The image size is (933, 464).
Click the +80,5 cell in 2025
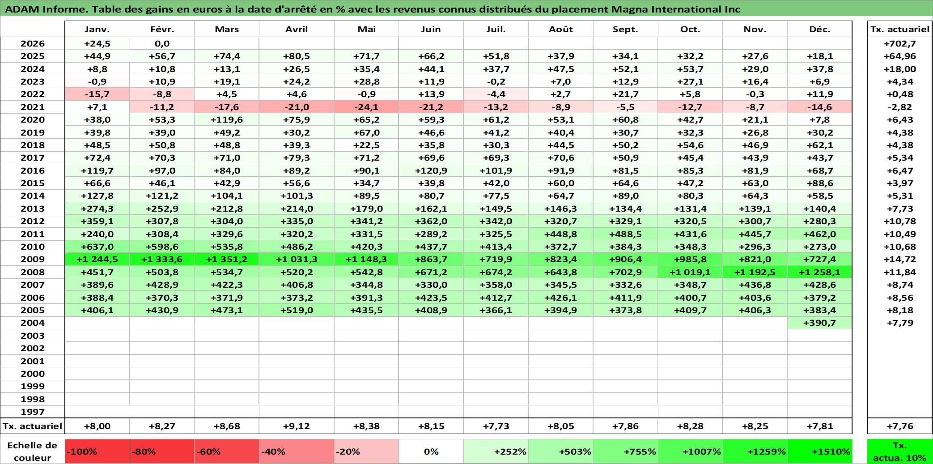click(297, 56)
